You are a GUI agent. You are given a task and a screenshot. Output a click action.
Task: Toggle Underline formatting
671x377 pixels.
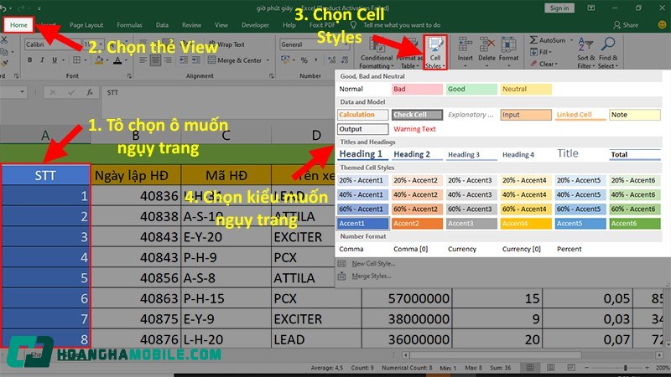click(x=55, y=59)
